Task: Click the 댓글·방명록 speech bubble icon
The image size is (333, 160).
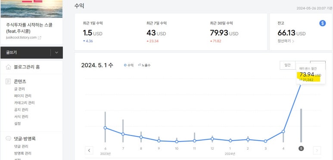Action: point(8,138)
